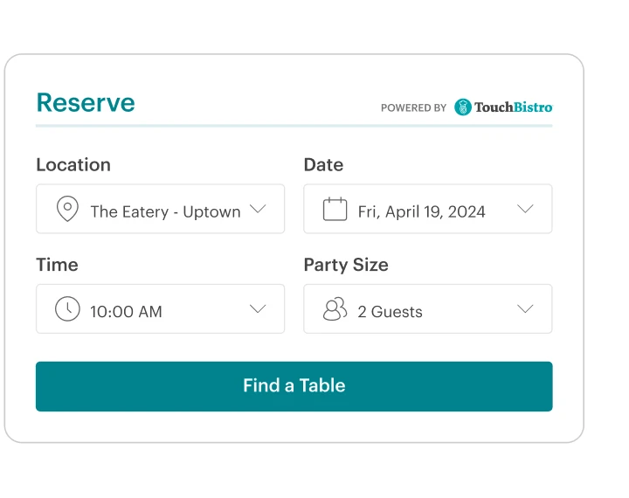629x498 pixels.
Task: Open the TouchBistro wordmark link
Action: coord(514,107)
